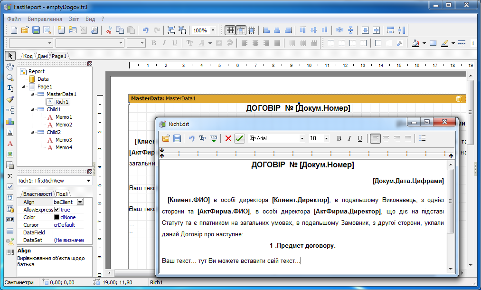The height and width of the screenshot is (290, 481).
Task: Click the black Color swatch in properties
Action: [57, 217]
